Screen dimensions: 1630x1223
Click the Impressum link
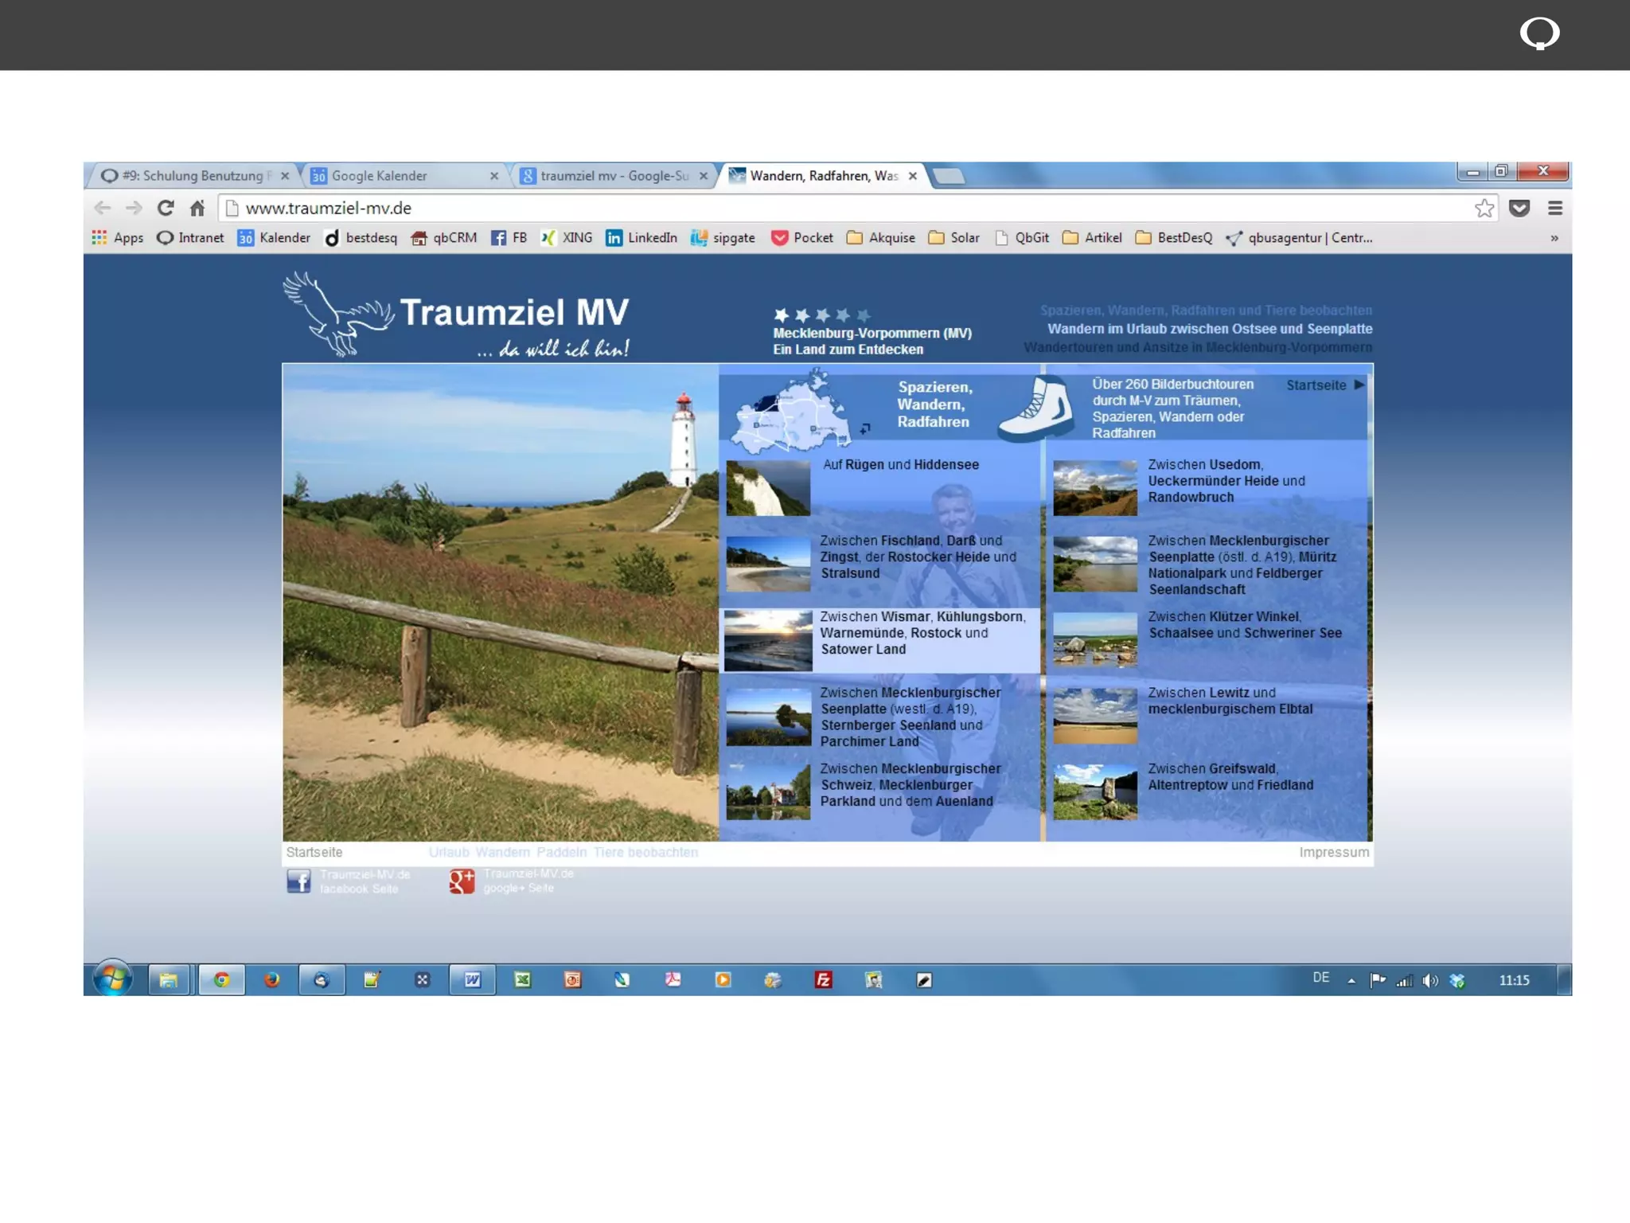pos(1334,852)
